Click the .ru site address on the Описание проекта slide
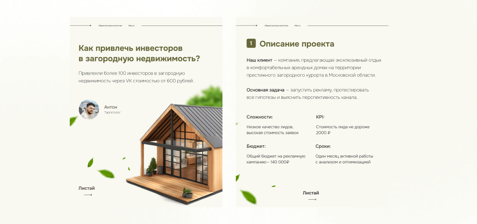Viewport: 477px width, 224px height. (x=297, y=26)
